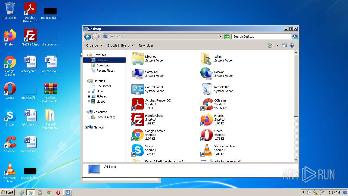
Task: Click the green Refresh button
Action: coord(227,36)
